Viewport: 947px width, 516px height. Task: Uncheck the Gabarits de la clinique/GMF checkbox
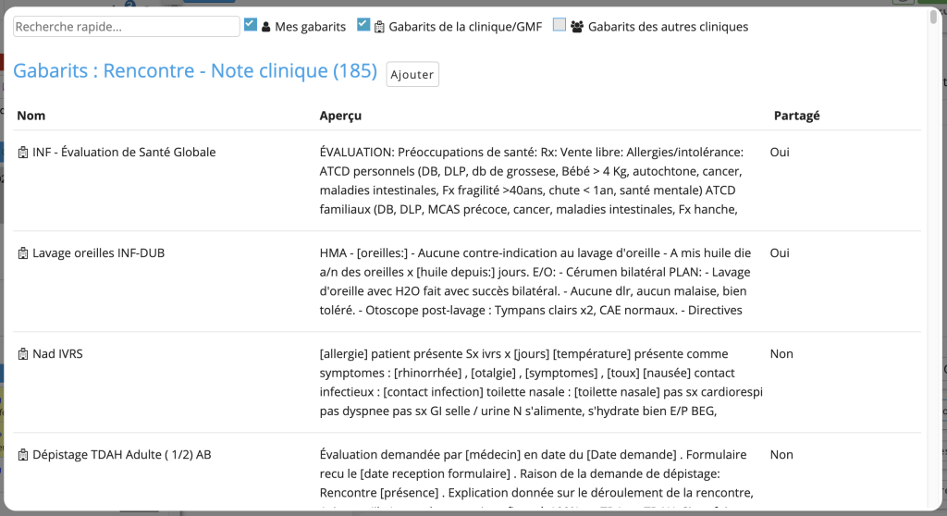pos(363,25)
